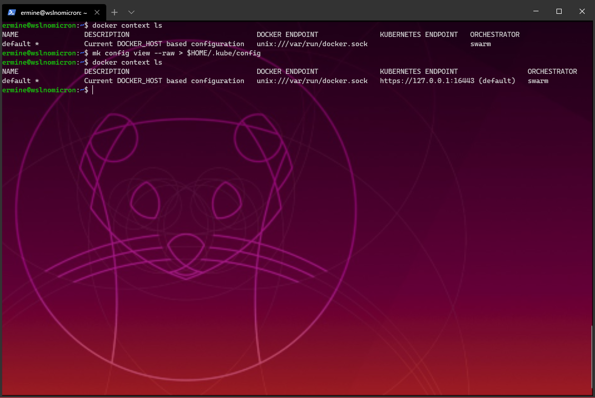Open the tab switcher chevron dropdown

pyautogui.click(x=132, y=11)
